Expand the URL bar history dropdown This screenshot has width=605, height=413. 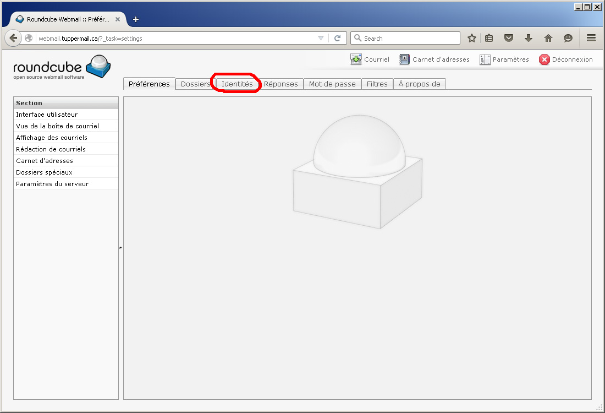(321, 39)
